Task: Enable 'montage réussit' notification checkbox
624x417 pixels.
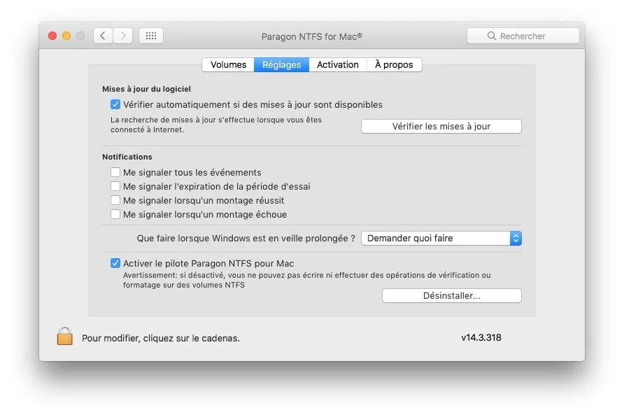Action: (115, 199)
